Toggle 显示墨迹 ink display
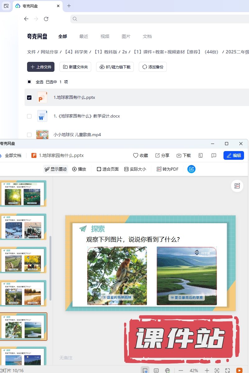Image resolution: width=249 pixels, height=373 pixels. [55, 169]
